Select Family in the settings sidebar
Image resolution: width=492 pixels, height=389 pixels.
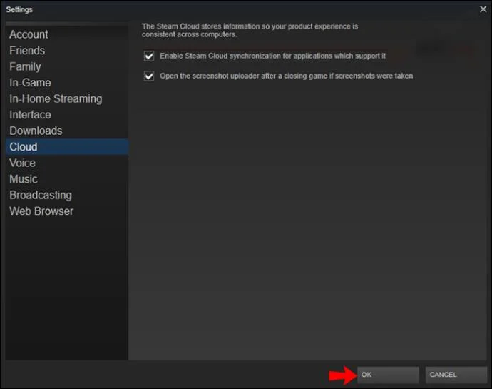(x=66, y=66)
